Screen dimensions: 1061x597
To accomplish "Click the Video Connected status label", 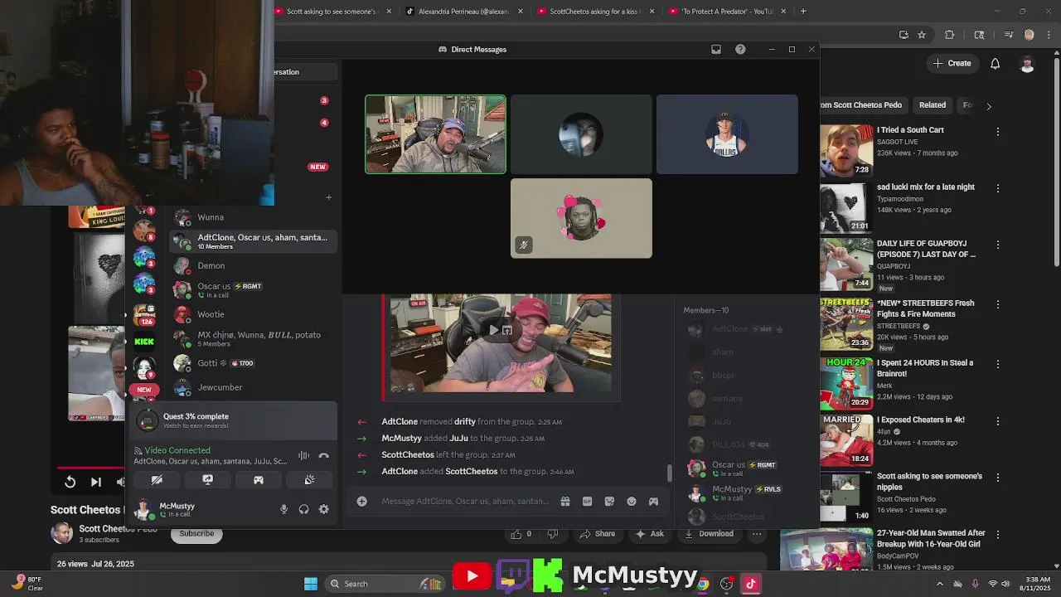I will point(177,450).
